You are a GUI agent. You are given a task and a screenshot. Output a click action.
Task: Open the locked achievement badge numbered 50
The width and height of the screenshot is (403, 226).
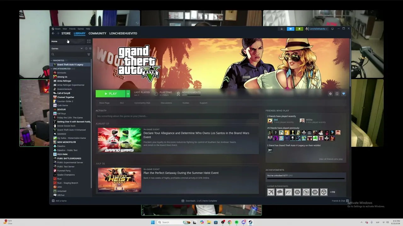(315, 192)
